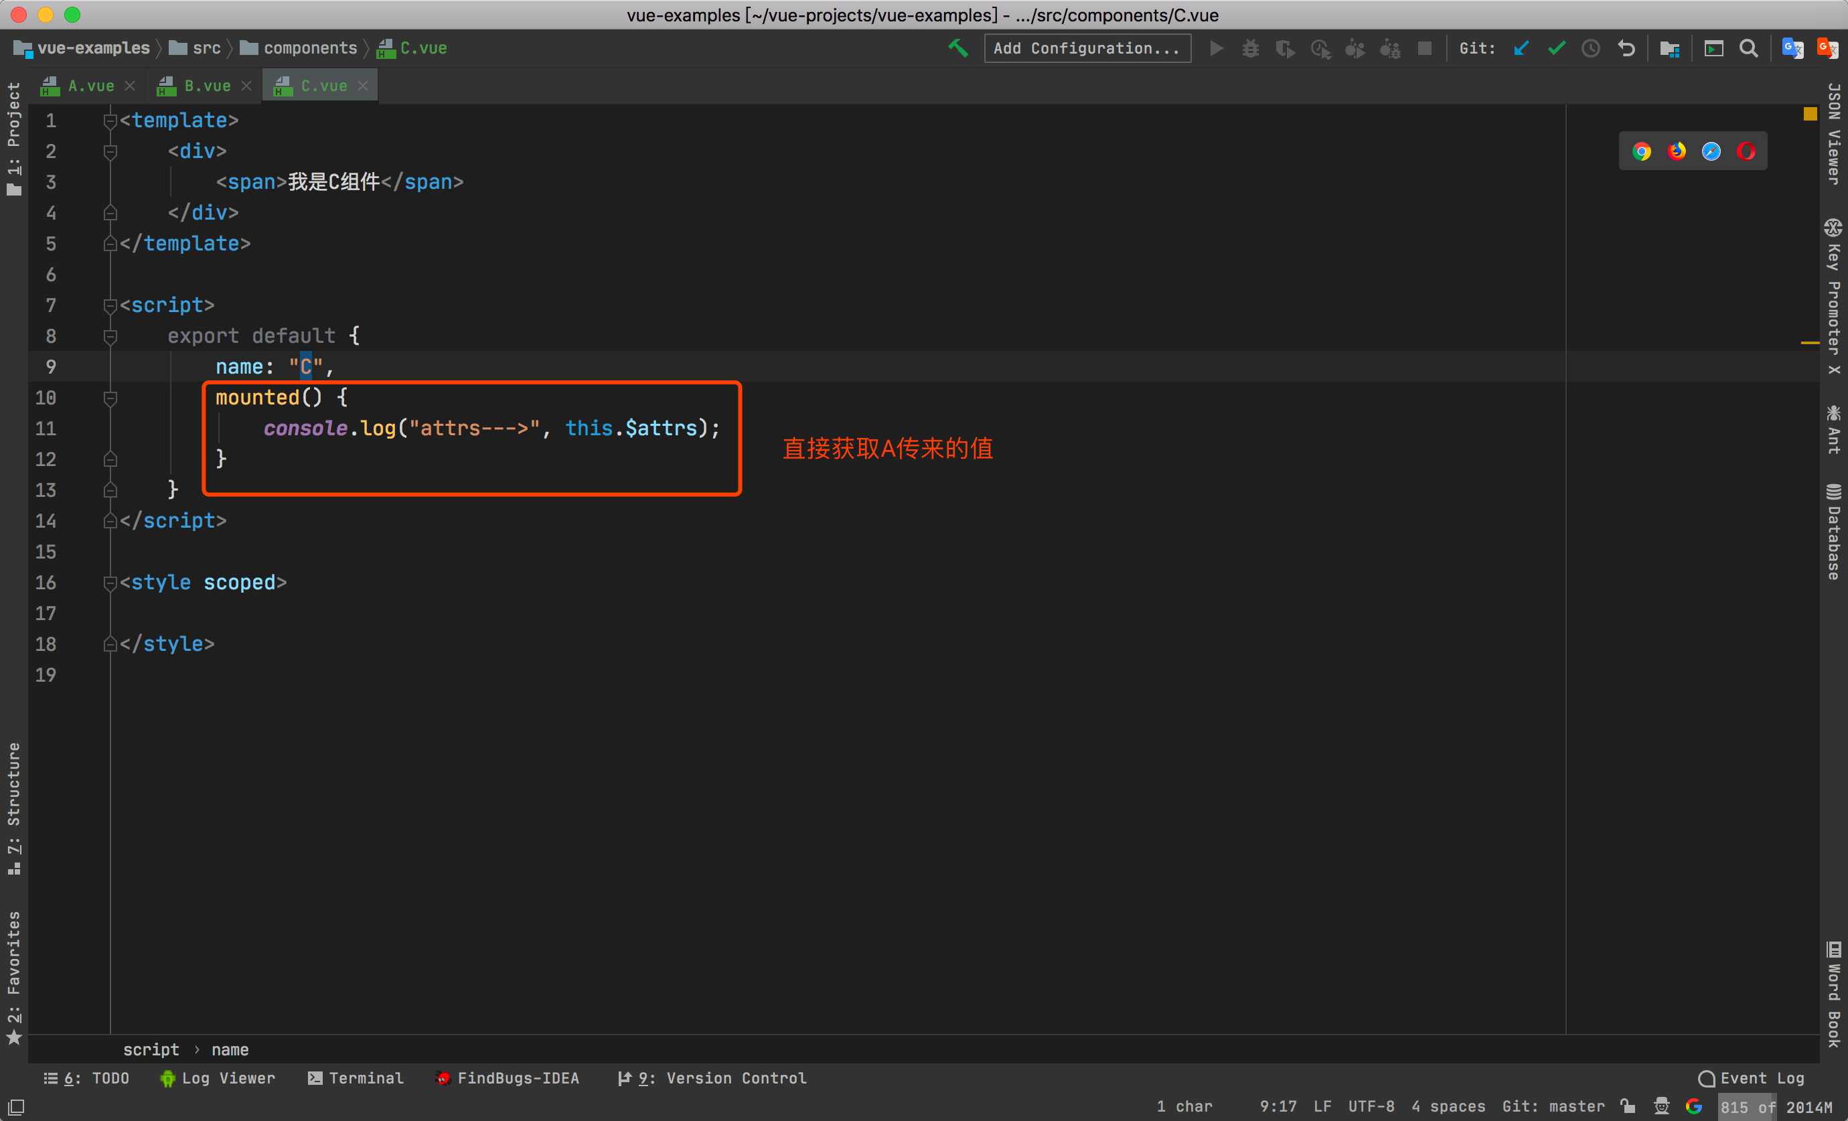Click the red Translate replace icon
Screen dimensions: 1848x1121
point(1828,49)
